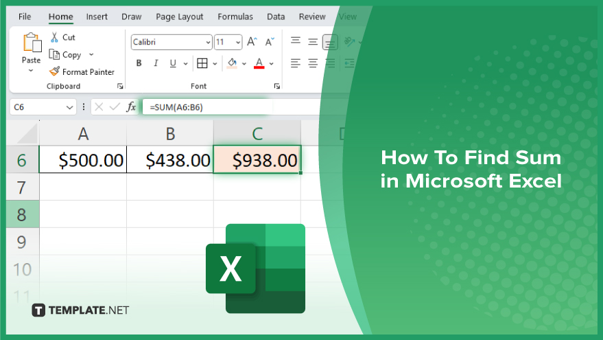Switch to the Data tab

click(276, 16)
